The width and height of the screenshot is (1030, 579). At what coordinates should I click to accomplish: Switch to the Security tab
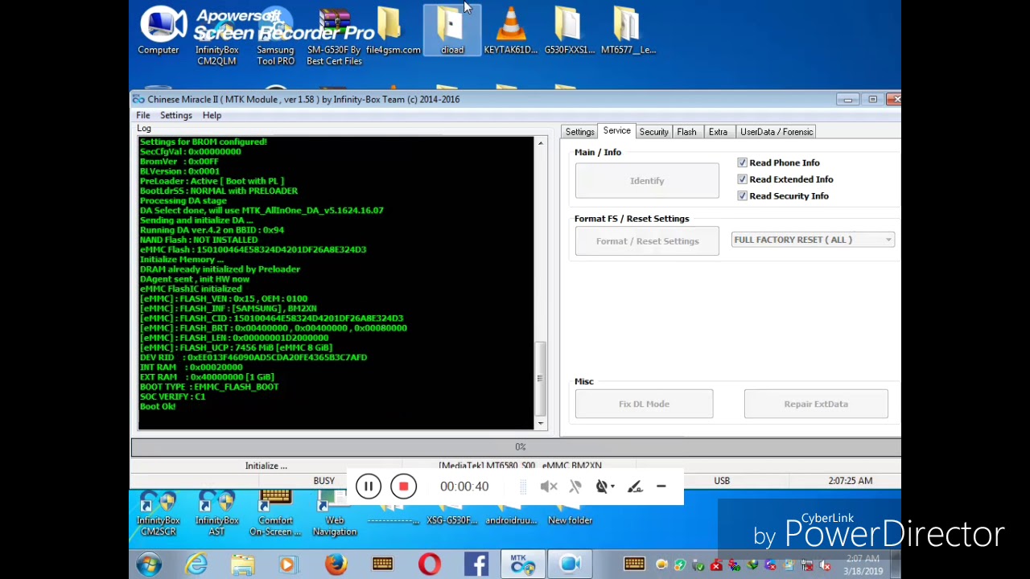653,132
